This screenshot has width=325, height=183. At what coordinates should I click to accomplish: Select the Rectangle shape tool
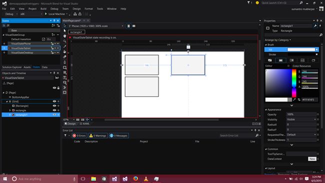[x=64, y=67]
